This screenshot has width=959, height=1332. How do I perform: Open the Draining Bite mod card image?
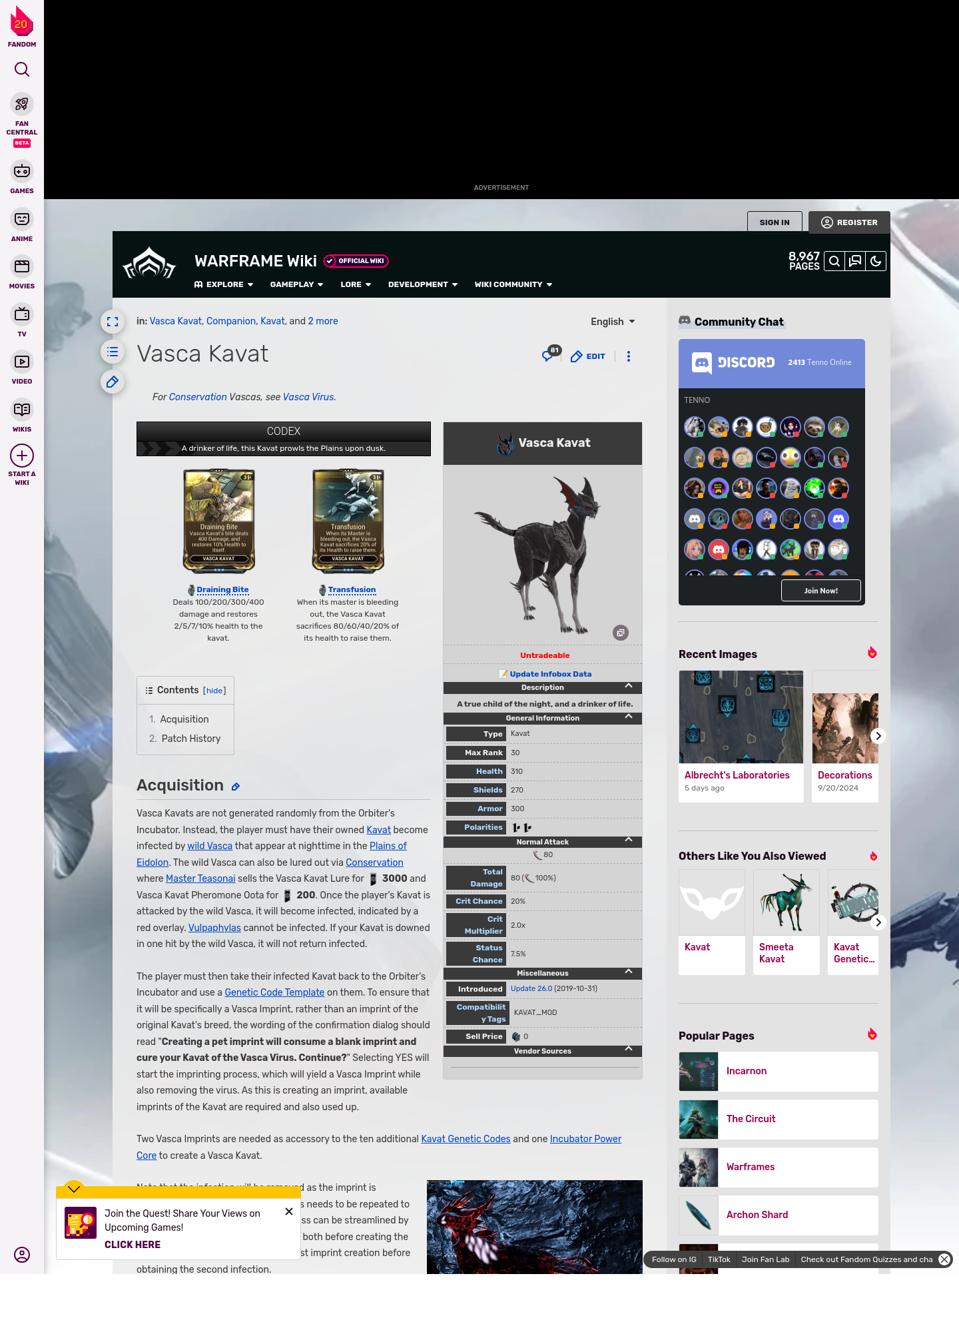[x=219, y=521]
